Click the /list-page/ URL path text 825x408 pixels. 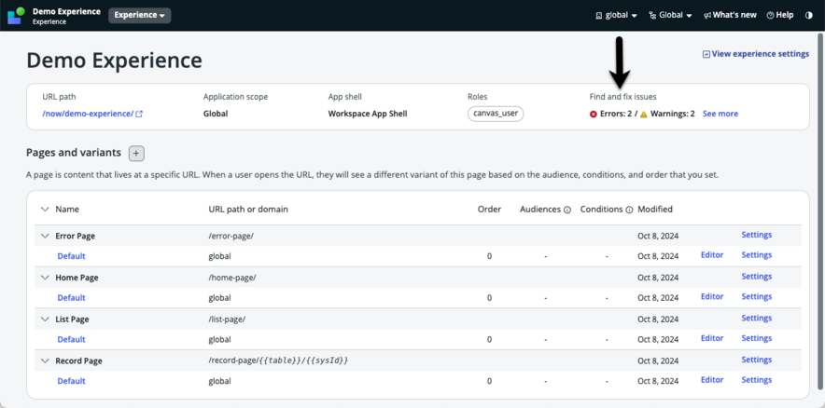coord(228,320)
